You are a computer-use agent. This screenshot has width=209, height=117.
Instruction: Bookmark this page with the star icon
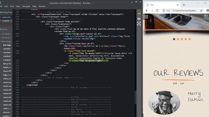pyautogui.click(x=201, y=11)
